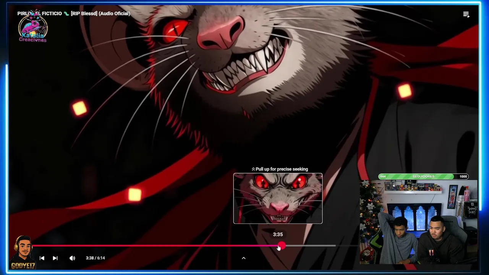Screen dimensions: 489x275
Task: Click the Pull up for precise seeking hint
Action: [280, 169]
